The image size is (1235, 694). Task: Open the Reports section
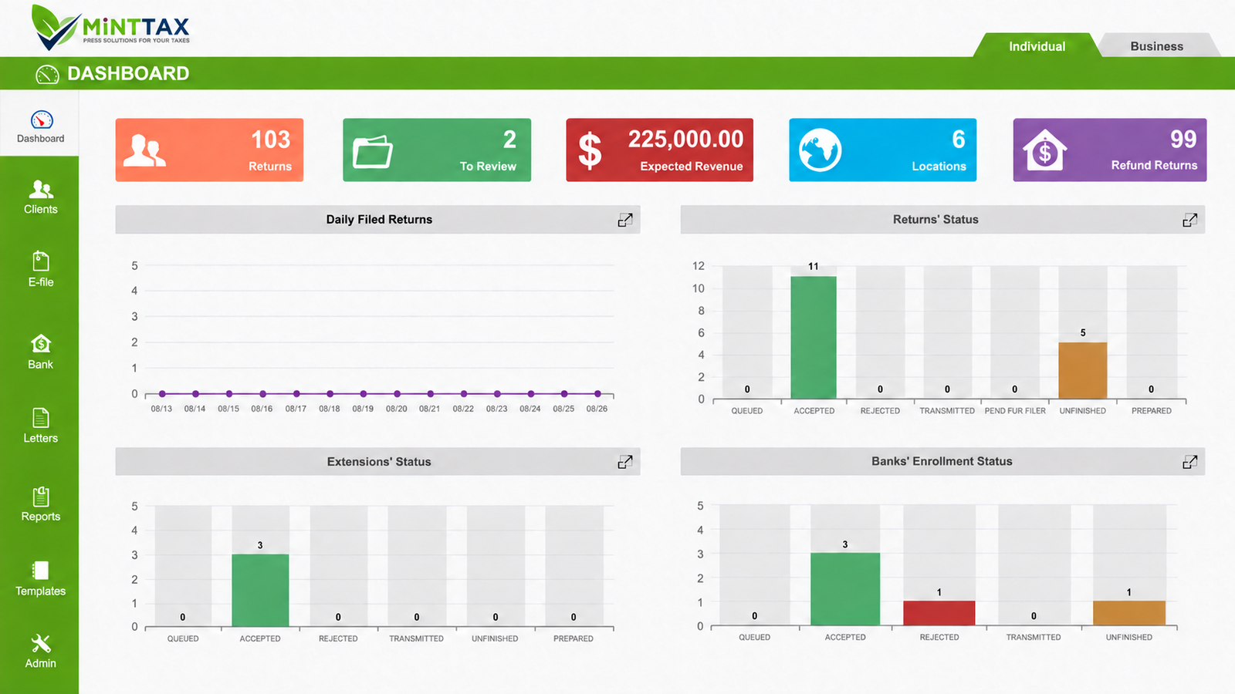coord(40,505)
